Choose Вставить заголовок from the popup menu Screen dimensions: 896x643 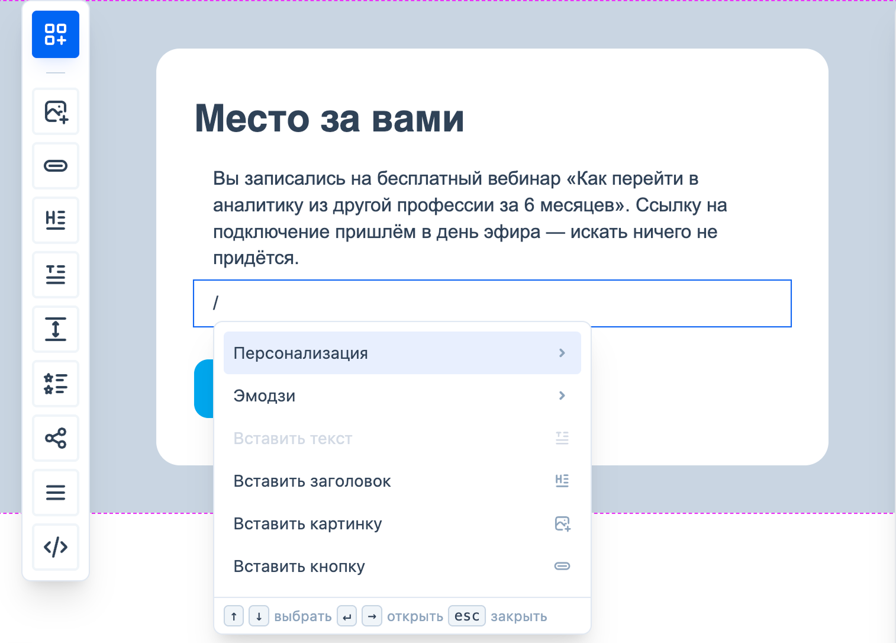402,481
